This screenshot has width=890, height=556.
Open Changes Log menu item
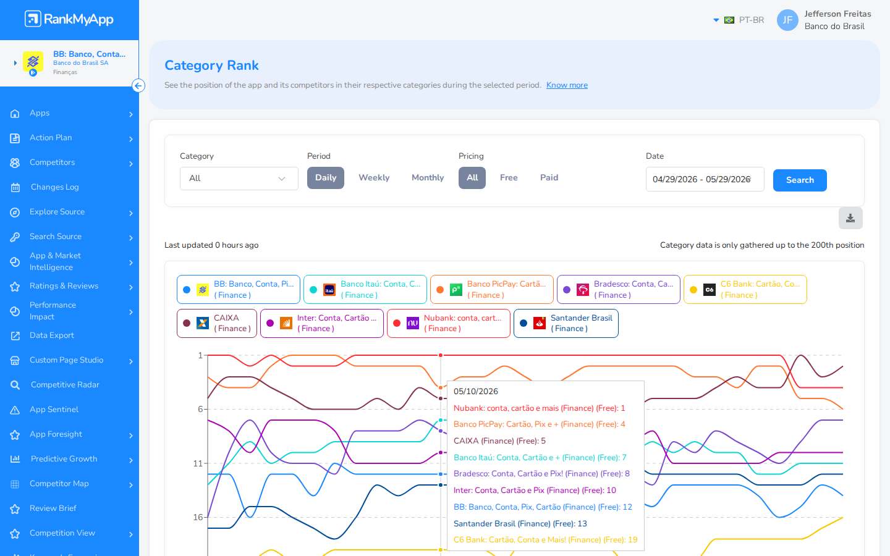[x=69, y=187]
